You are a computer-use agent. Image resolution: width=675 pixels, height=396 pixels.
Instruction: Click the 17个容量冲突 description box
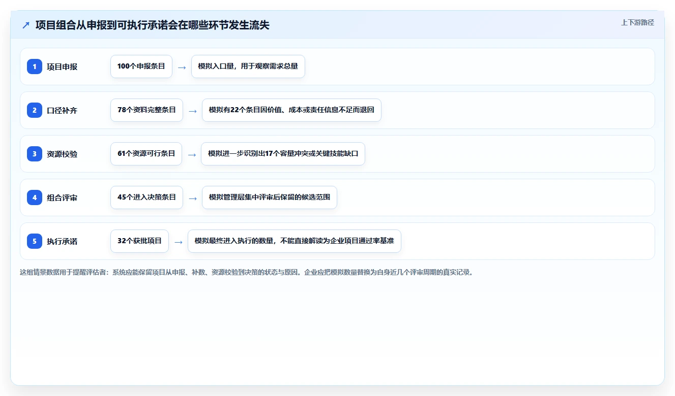click(x=283, y=154)
